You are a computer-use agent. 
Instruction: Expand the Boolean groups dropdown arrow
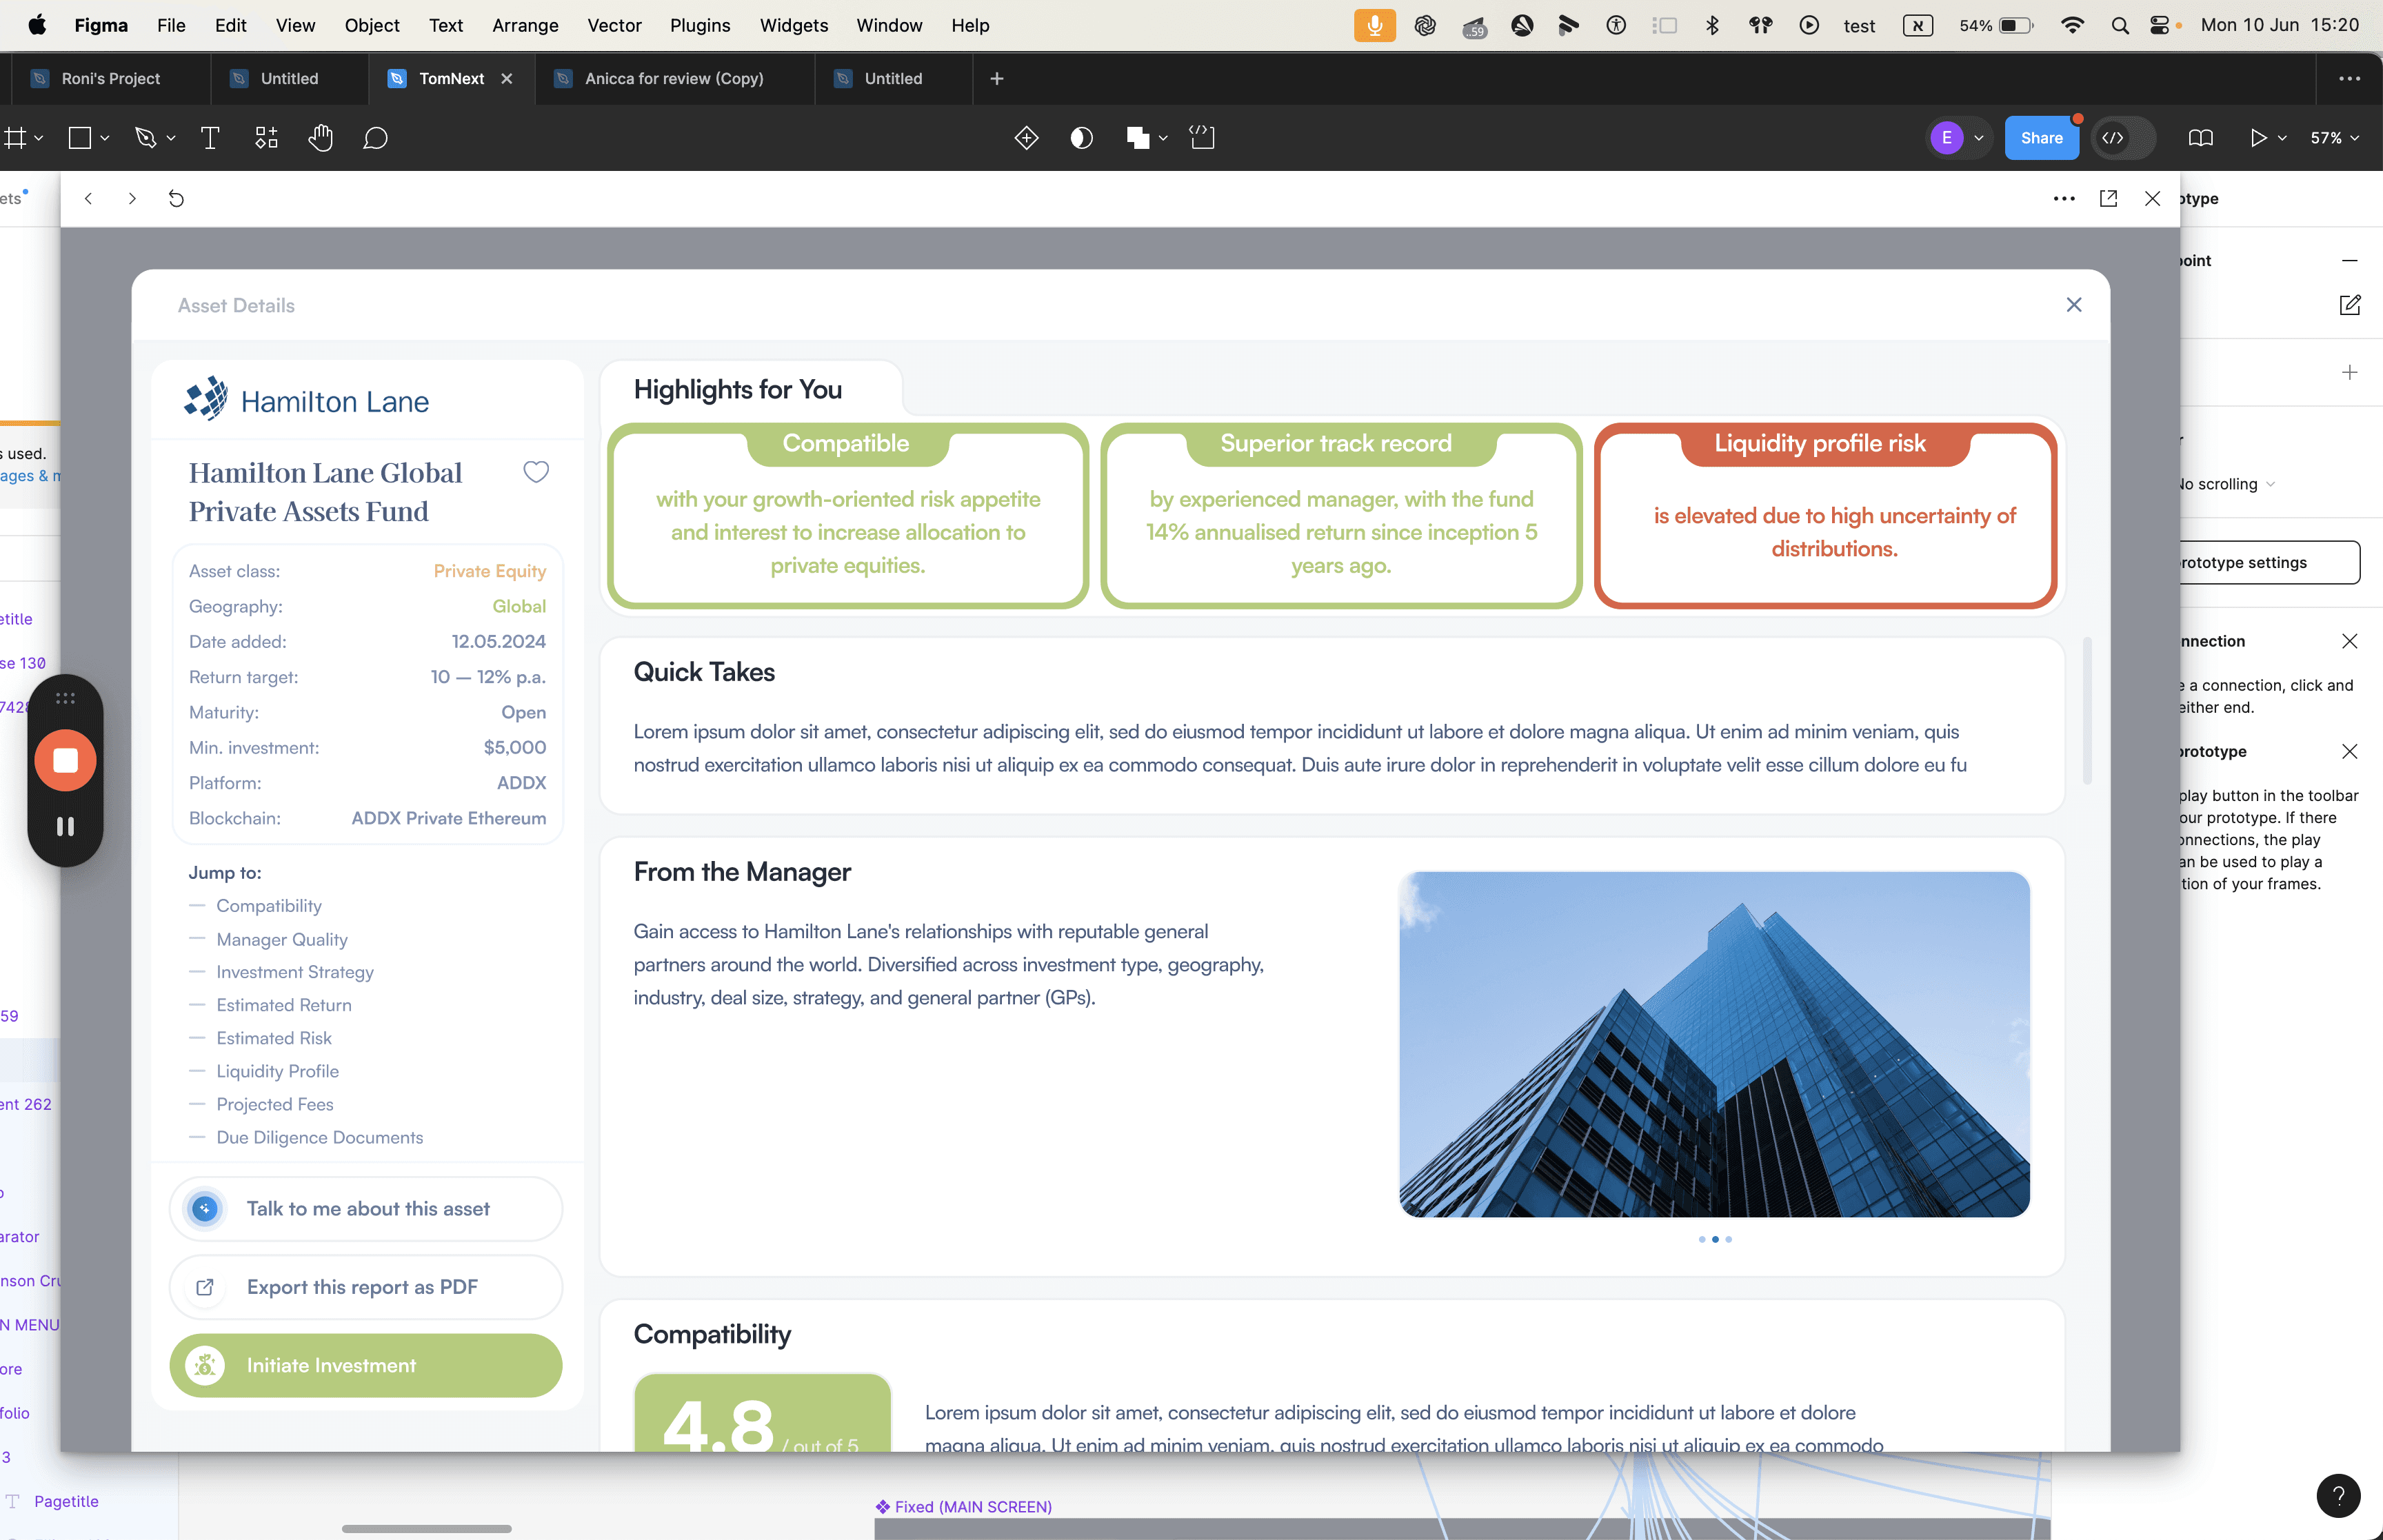(x=1163, y=138)
